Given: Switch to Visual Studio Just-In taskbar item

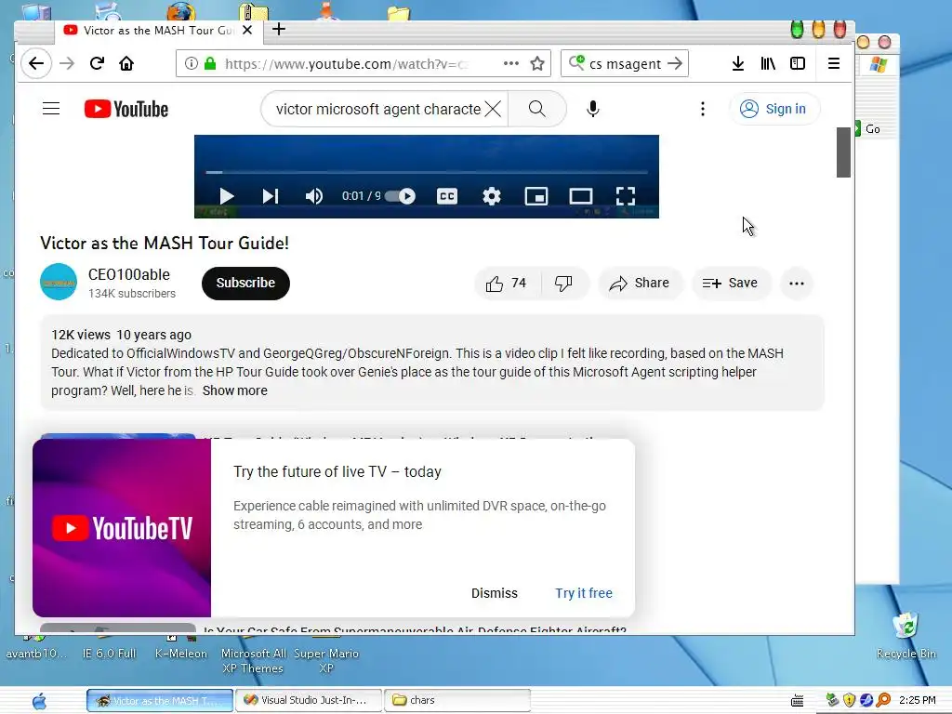Looking at the screenshot, I should pos(309,700).
